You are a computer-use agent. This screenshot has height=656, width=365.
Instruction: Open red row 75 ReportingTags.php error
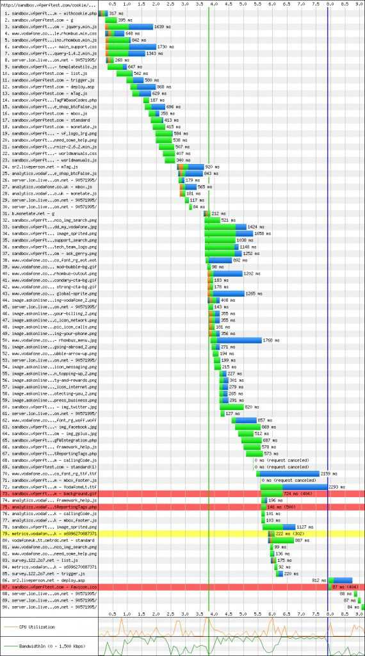[182, 507]
